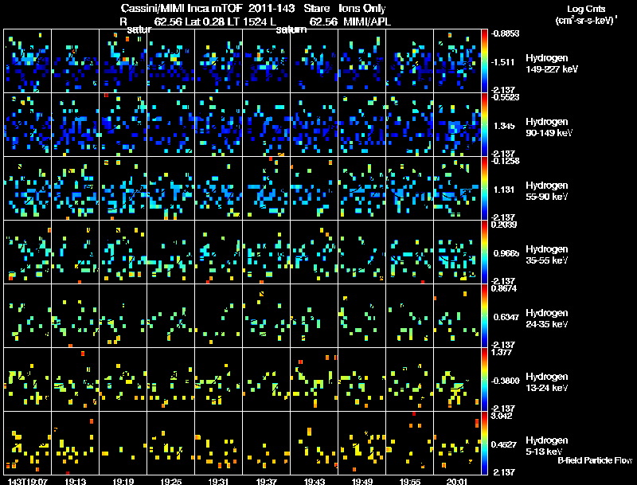
Task: Click the B-field Particle Flow legend text
Action: (595, 460)
